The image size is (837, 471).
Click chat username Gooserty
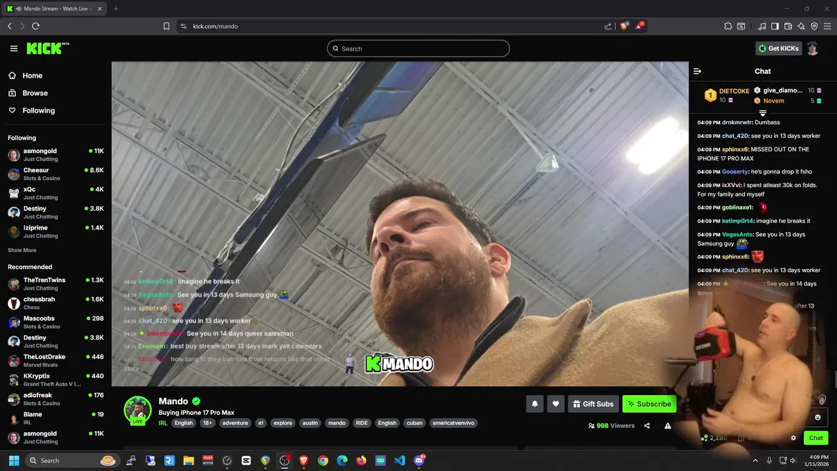pos(734,171)
